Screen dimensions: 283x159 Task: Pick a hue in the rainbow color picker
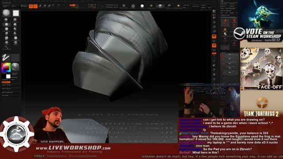coord(6,67)
